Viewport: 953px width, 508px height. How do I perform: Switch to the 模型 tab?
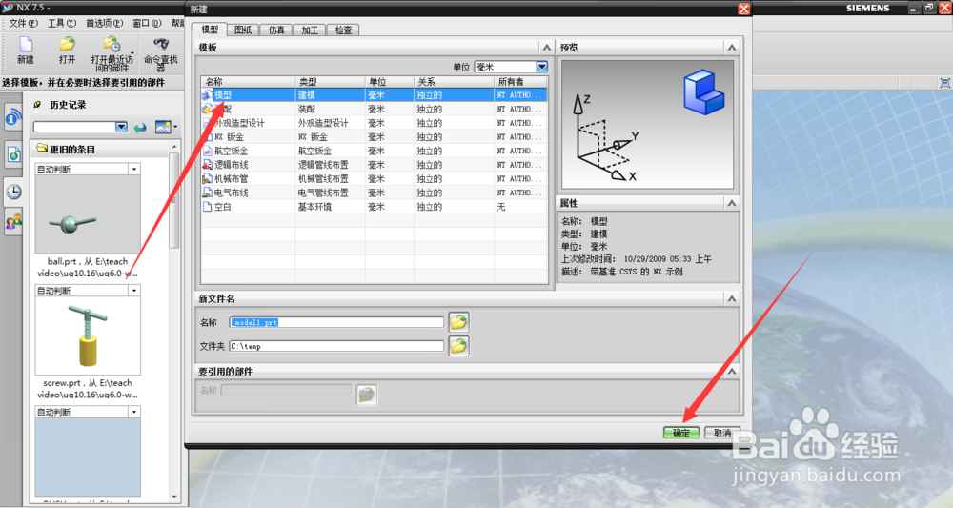(x=210, y=30)
